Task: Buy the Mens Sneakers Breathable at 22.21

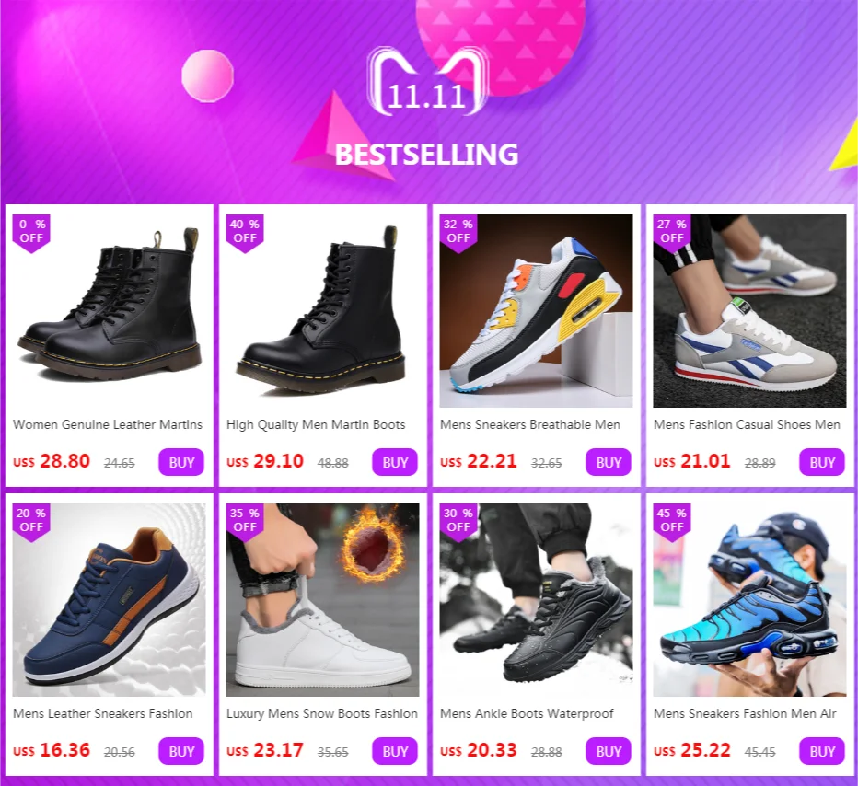Action: coord(608,462)
